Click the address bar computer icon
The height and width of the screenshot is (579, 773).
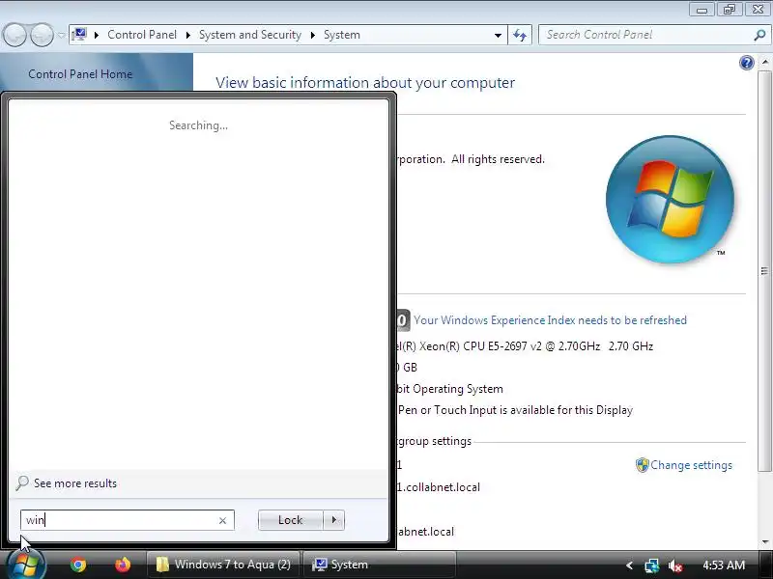tap(79, 35)
